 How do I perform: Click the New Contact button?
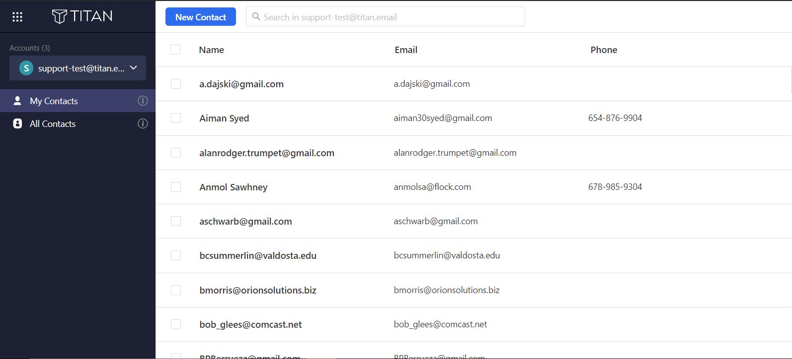[x=201, y=17]
